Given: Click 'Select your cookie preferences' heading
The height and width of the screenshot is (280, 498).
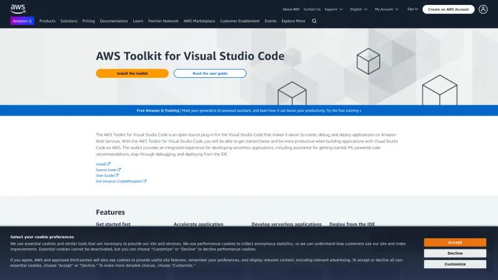Looking at the screenshot, I should [x=42, y=237].
